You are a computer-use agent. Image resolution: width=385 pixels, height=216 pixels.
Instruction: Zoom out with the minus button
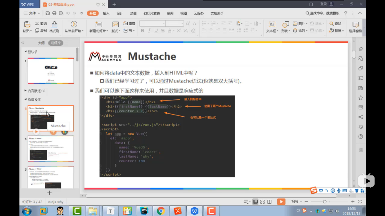306,202
